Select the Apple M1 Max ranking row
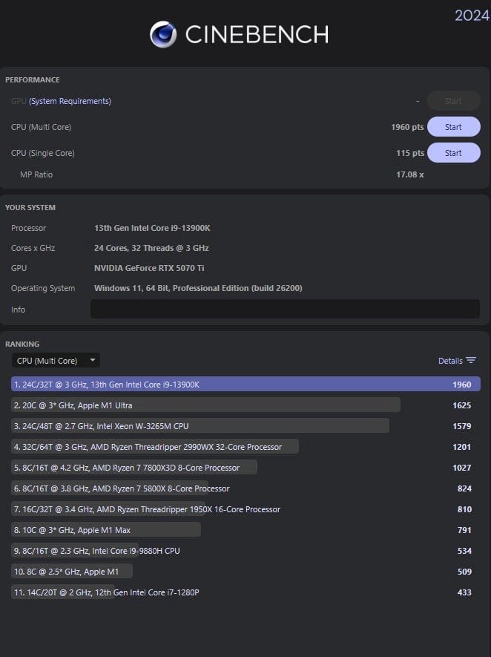Viewport: 491px width, 657px height. click(x=106, y=530)
